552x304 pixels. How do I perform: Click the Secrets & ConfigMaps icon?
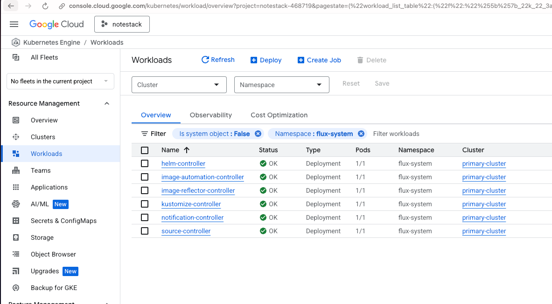click(16, 221)
